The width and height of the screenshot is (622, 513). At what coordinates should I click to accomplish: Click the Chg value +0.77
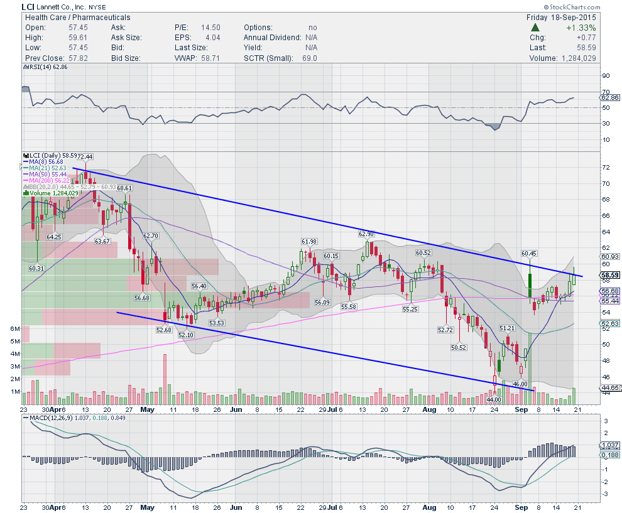tap(586, 38)
